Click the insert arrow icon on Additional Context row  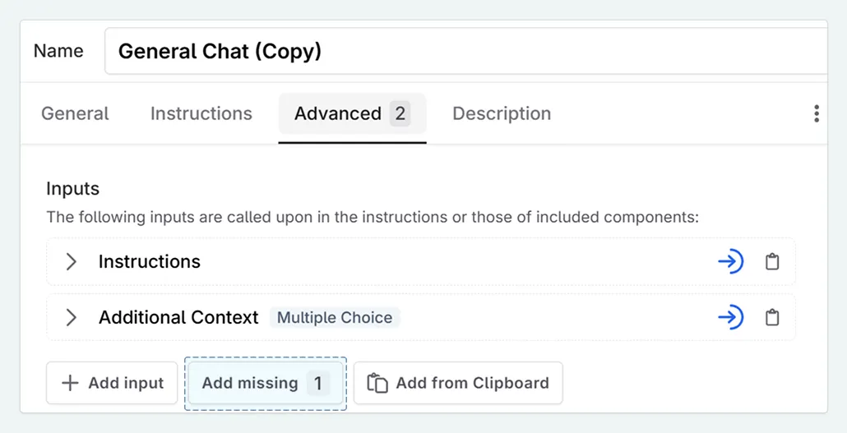coord(730,317)
